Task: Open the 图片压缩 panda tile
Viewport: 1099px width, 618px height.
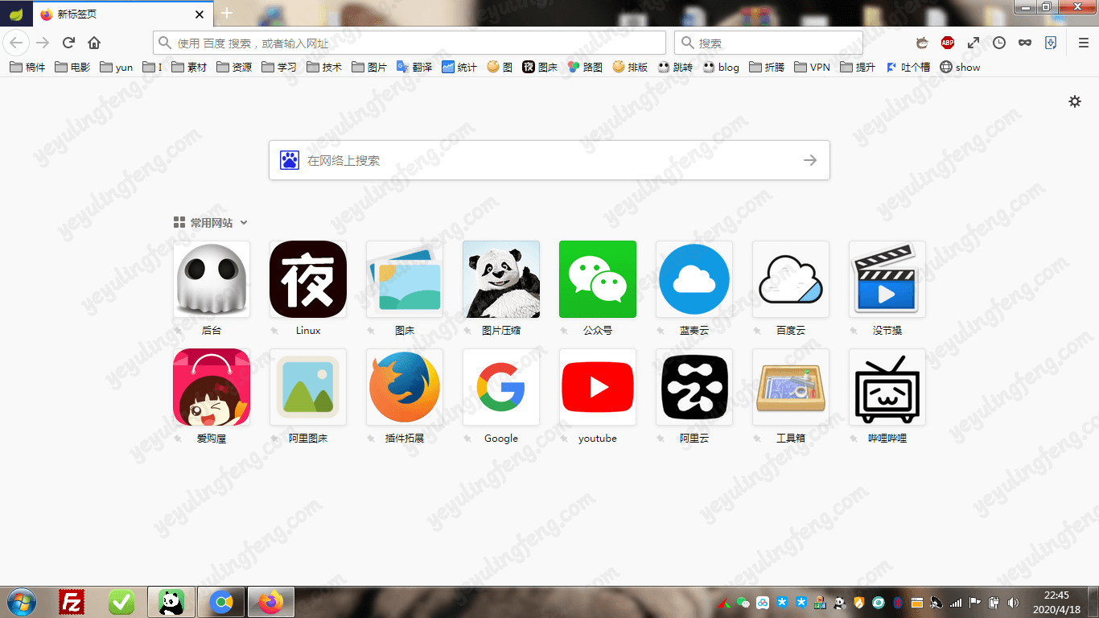Action: click(501, 279)
